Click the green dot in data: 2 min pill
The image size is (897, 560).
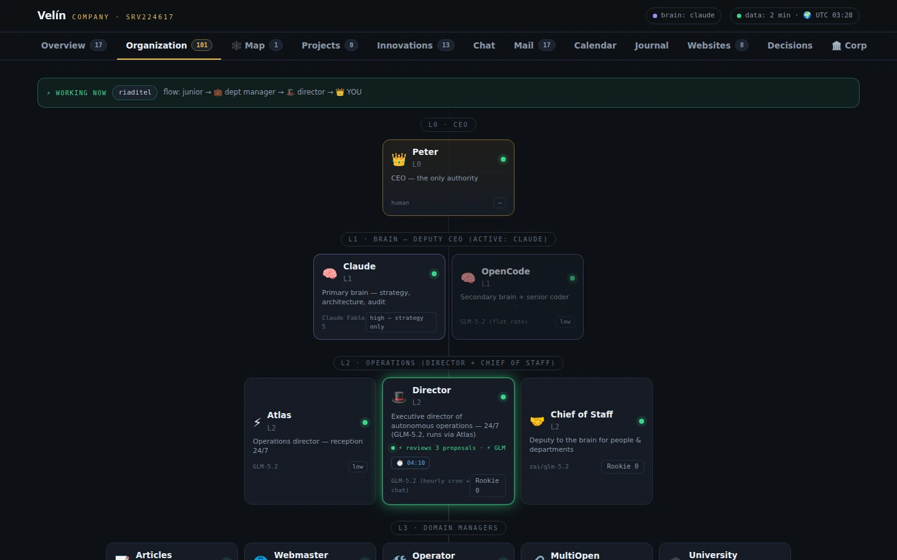click(739, 16)
